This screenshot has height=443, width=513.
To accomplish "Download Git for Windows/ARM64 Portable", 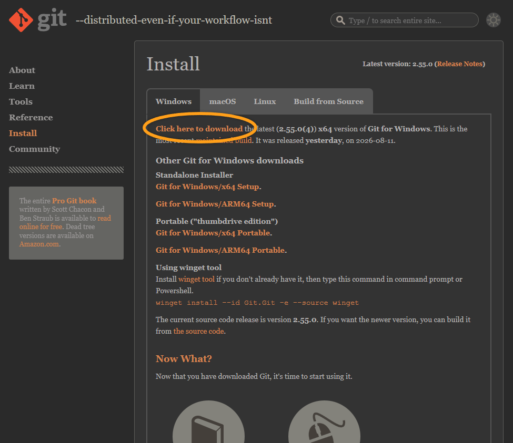I will tap(220, 250).
